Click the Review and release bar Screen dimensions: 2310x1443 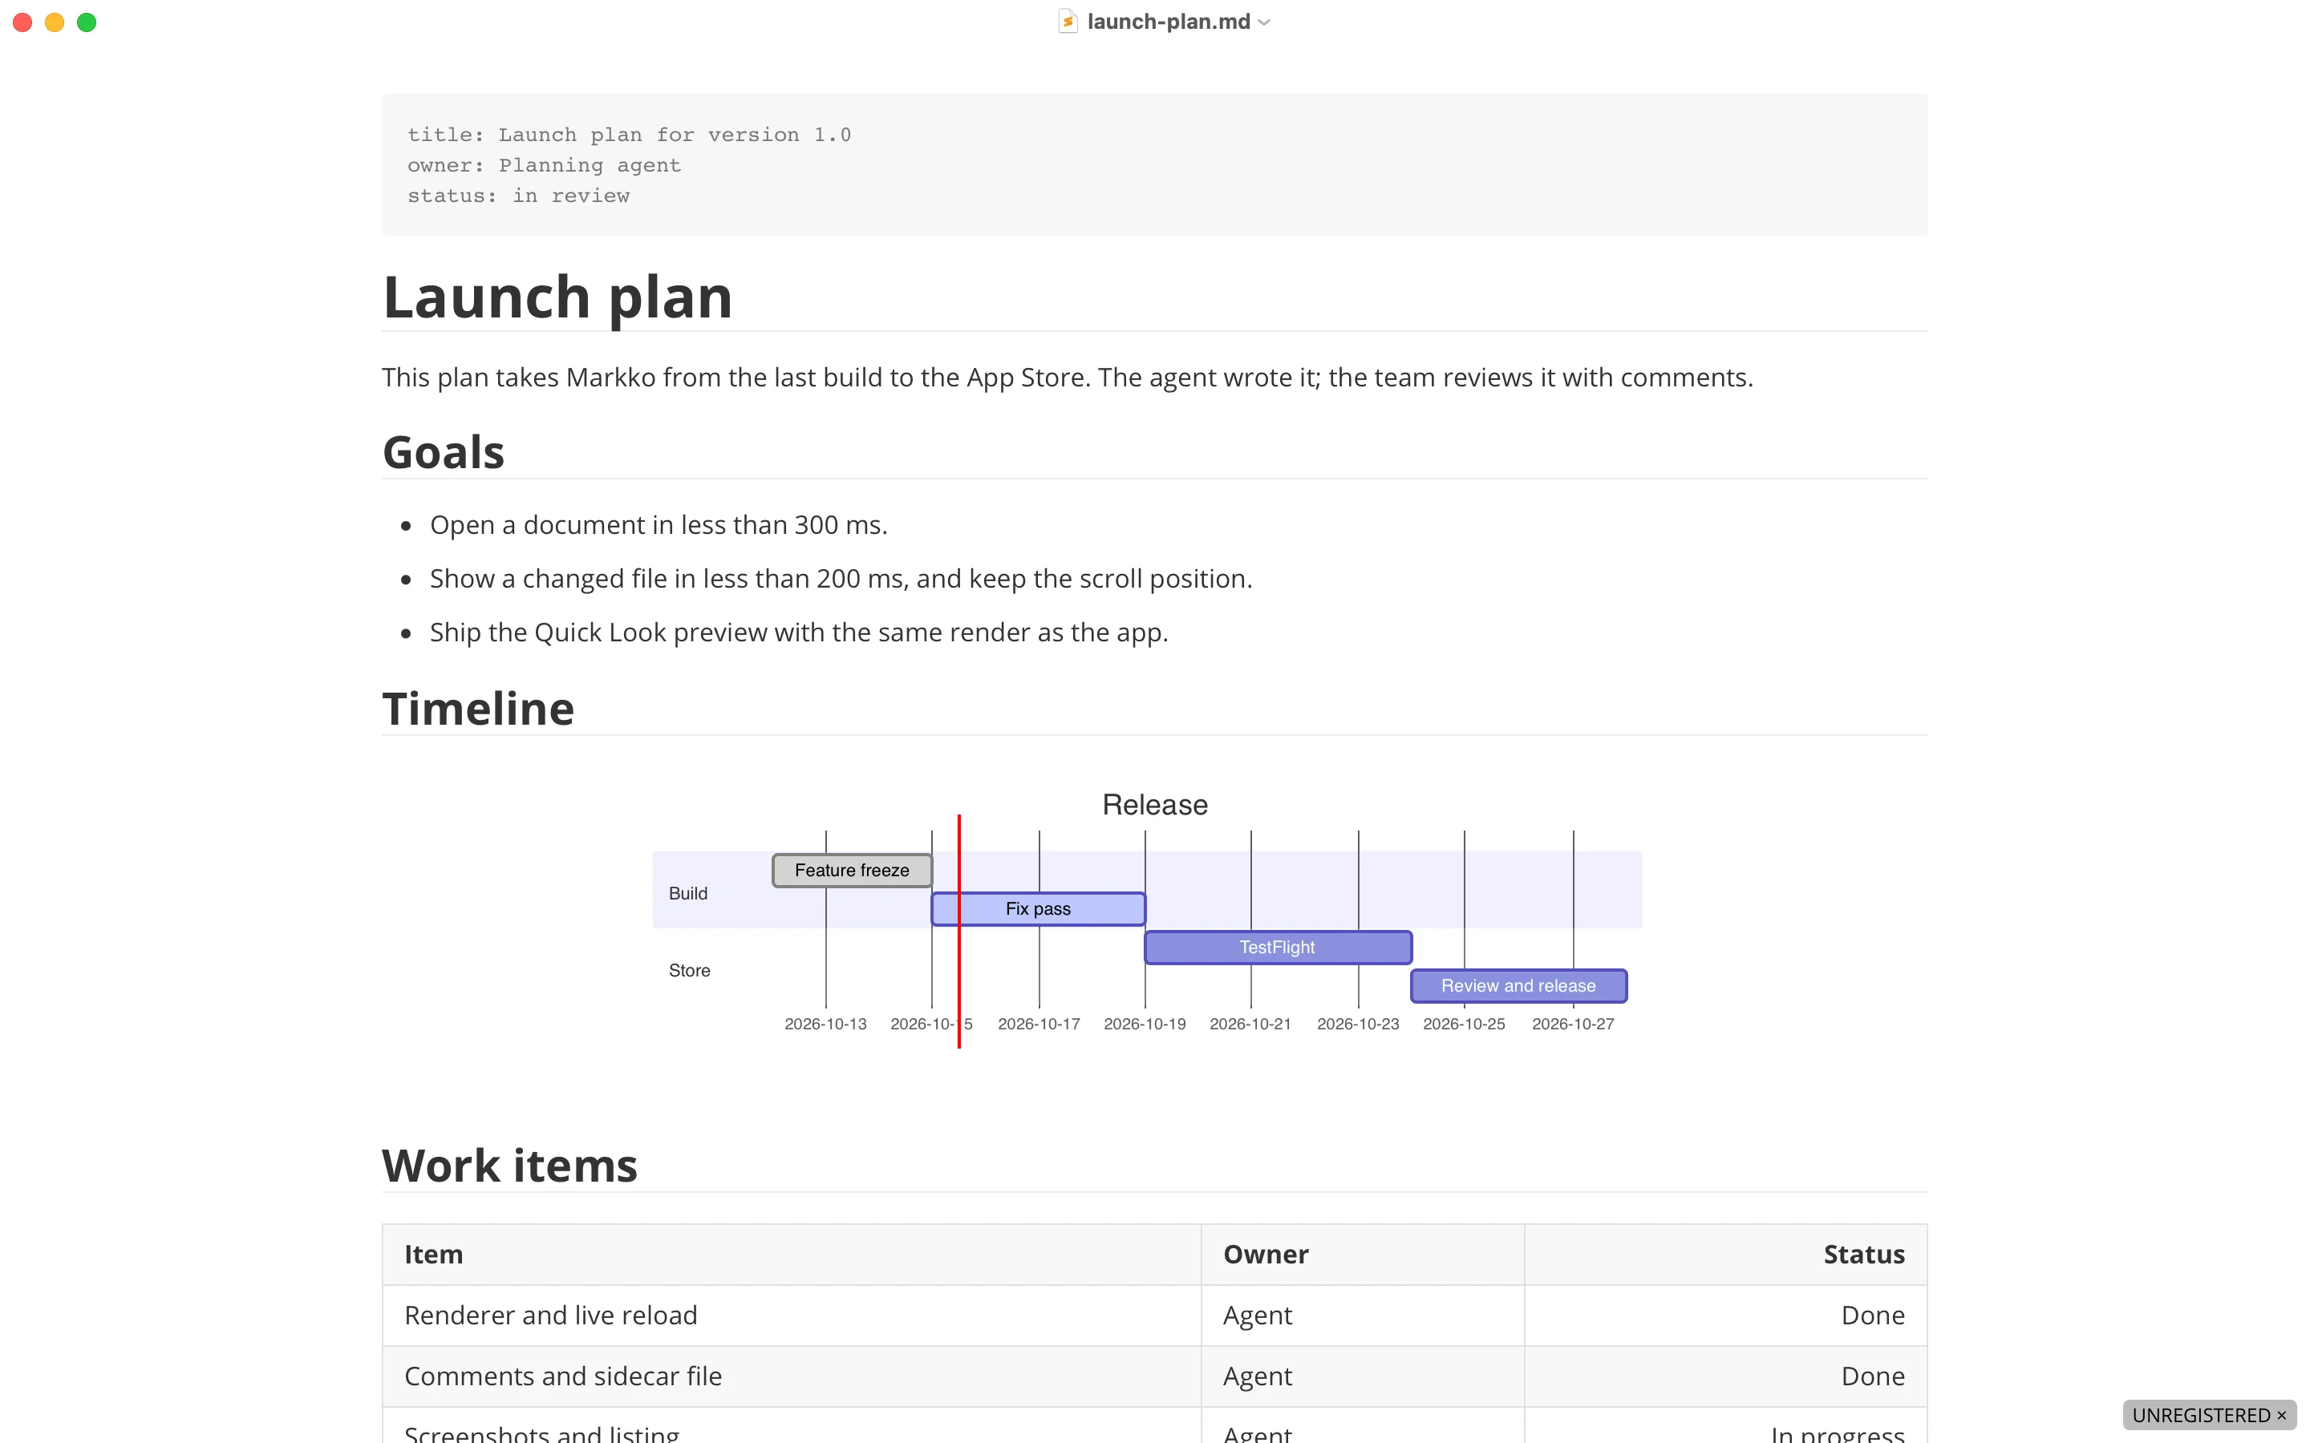(x=1518, y=985)
